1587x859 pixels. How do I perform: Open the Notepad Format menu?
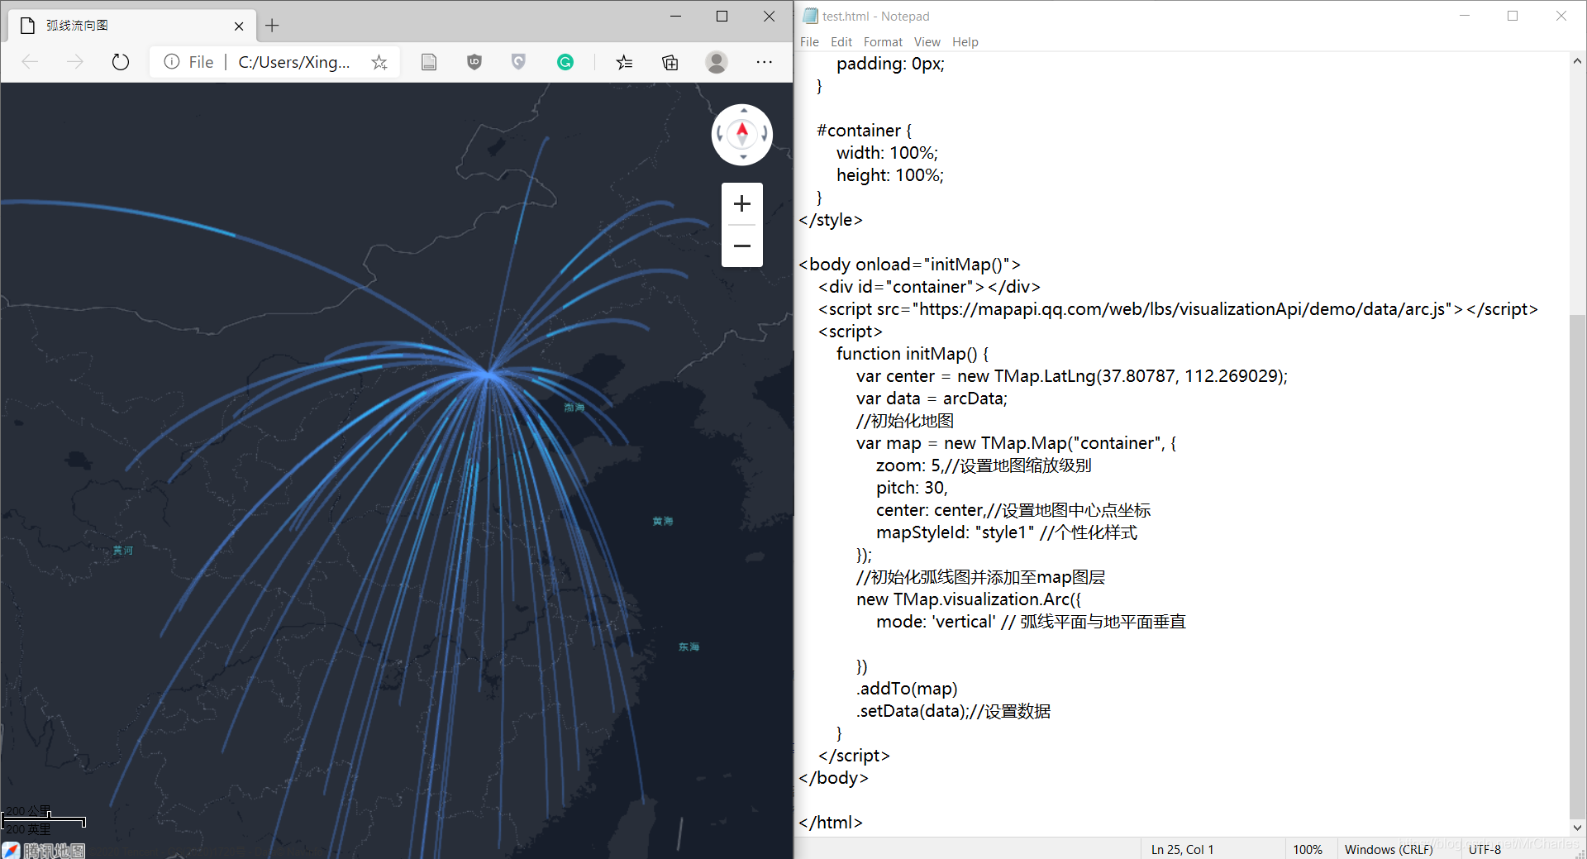883,42
